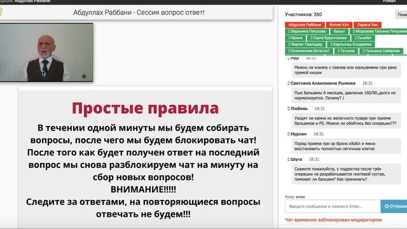
Task: Select participant tag Бахыт
Action: tap(339, 31)
